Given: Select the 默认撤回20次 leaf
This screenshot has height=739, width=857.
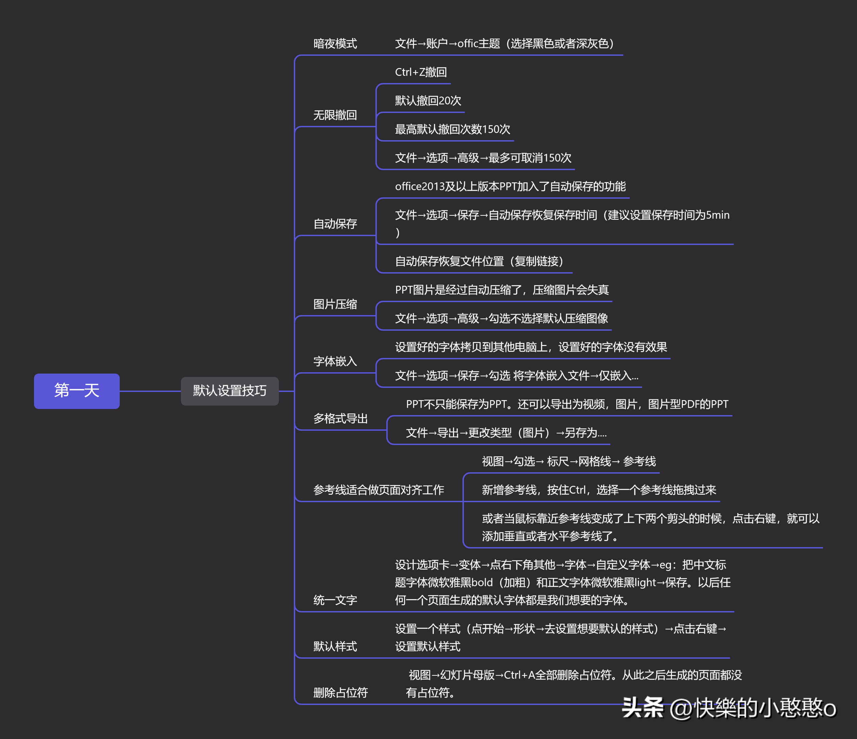Looking at the screenshot, I should point(428,101).
